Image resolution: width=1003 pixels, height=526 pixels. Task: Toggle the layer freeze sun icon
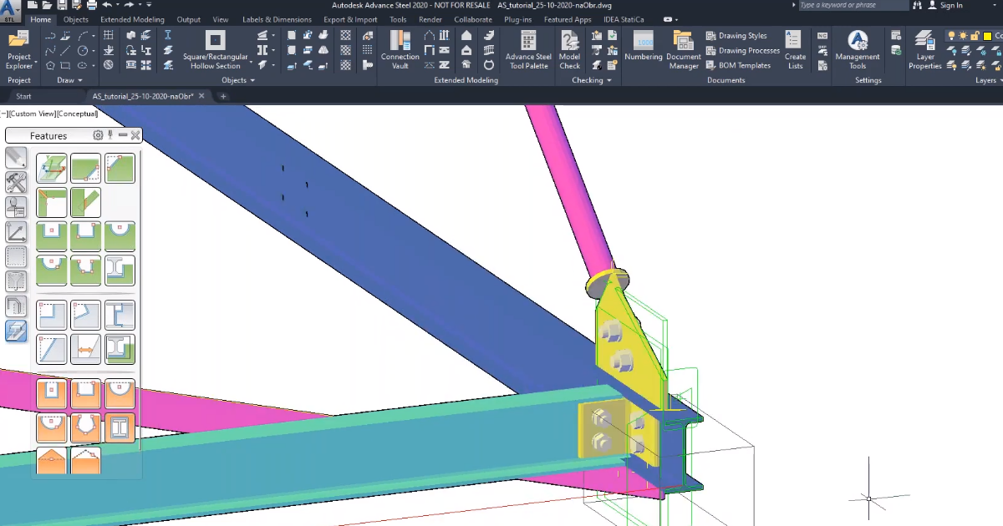coord(963,36)
